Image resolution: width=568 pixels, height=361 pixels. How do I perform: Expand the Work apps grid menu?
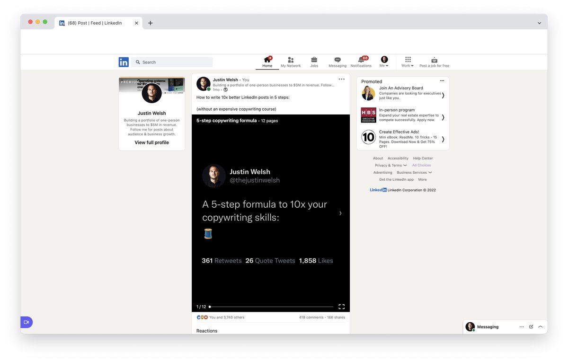tap(408, 62)
